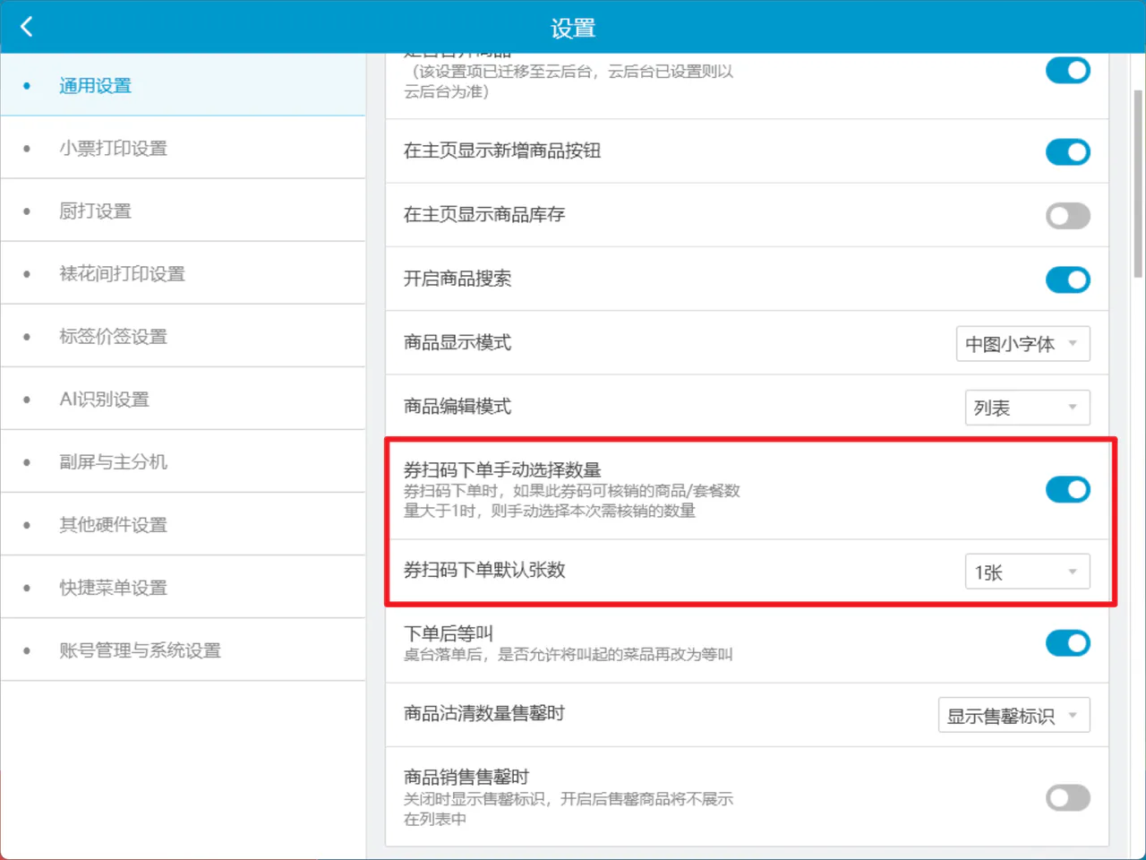
Task: Open 商品编辑模式 dropdown 列表
Action: 1028,408
